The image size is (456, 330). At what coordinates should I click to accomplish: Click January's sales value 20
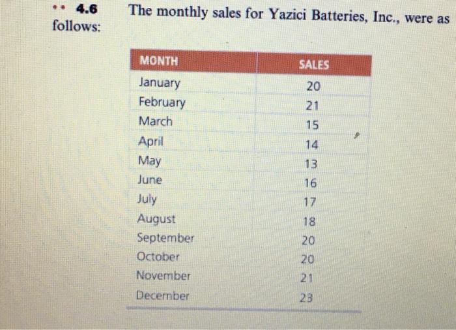click(313, 86)
